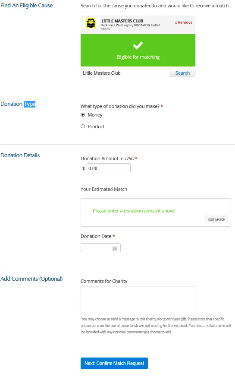
Task: Click Next: Confirm Match Request button
Action: [x=114, y=363]
